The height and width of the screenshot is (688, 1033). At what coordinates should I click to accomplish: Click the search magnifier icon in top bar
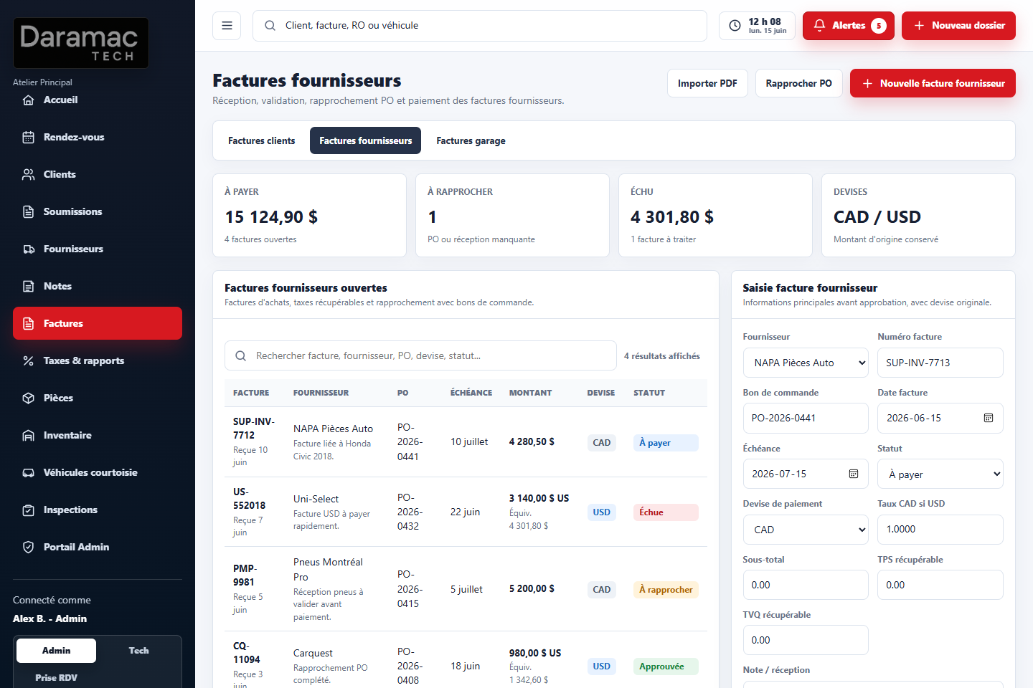[270, 26]
